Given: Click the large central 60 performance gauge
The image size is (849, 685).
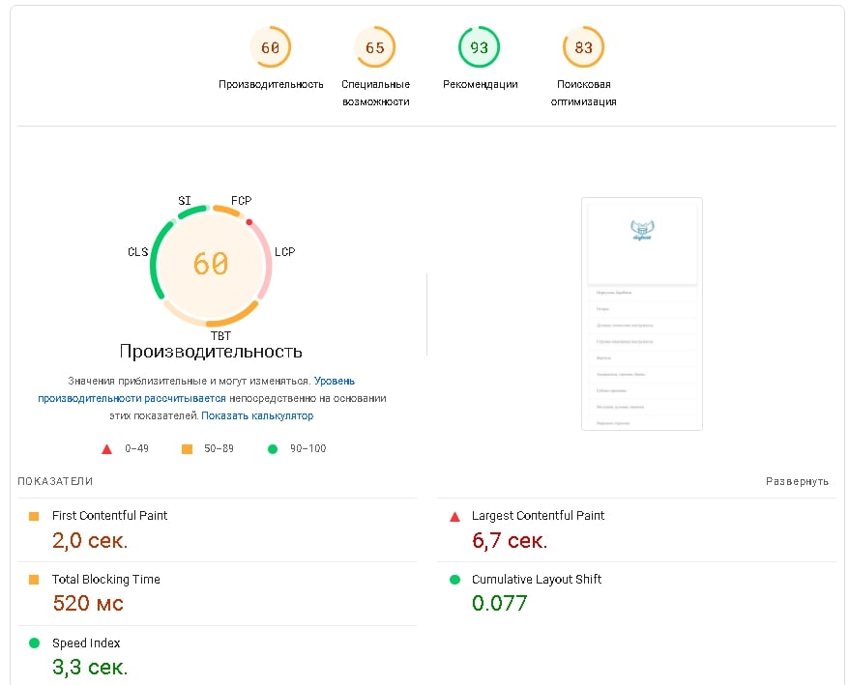Looking at the screenshot, I should tap(211, 263).
